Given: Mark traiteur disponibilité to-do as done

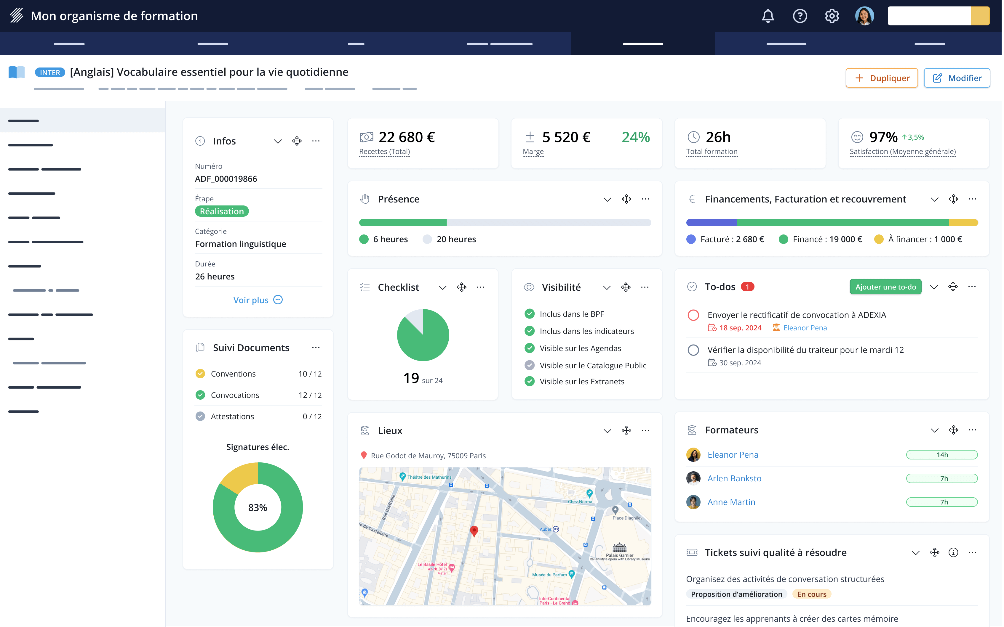Looking at the screenshot, I should pyautogui.click(x=693, y=350).
